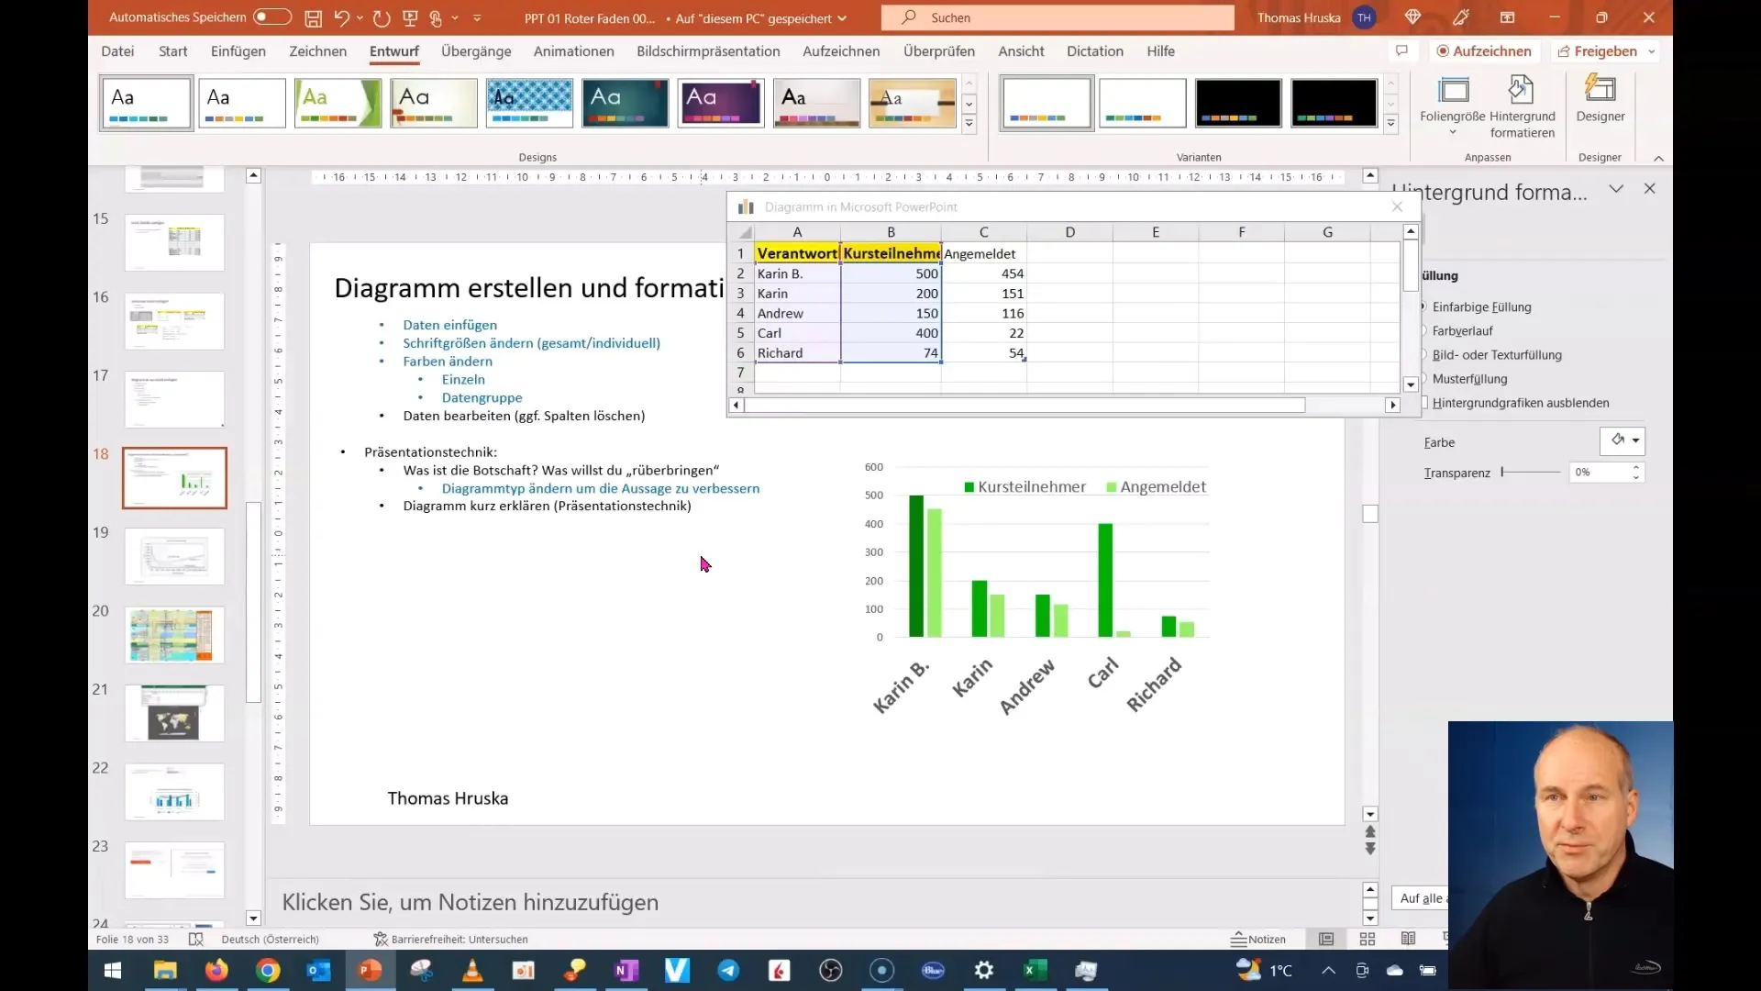This screenshot has height=991, width=1761.
Task: Enable Einfache Füllung radio button
Action: coord(1423,306)
